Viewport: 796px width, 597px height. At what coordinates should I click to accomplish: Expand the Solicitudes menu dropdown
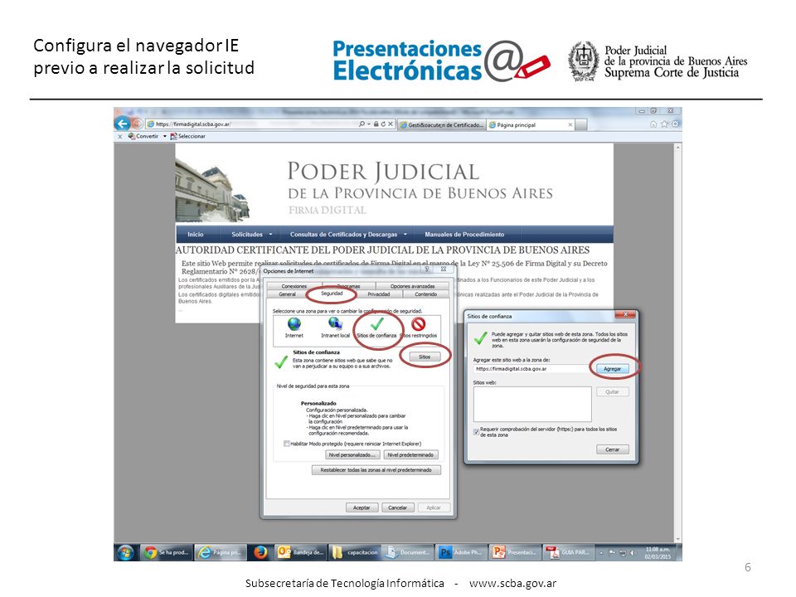pyautogui.click(x=270, y=235)
